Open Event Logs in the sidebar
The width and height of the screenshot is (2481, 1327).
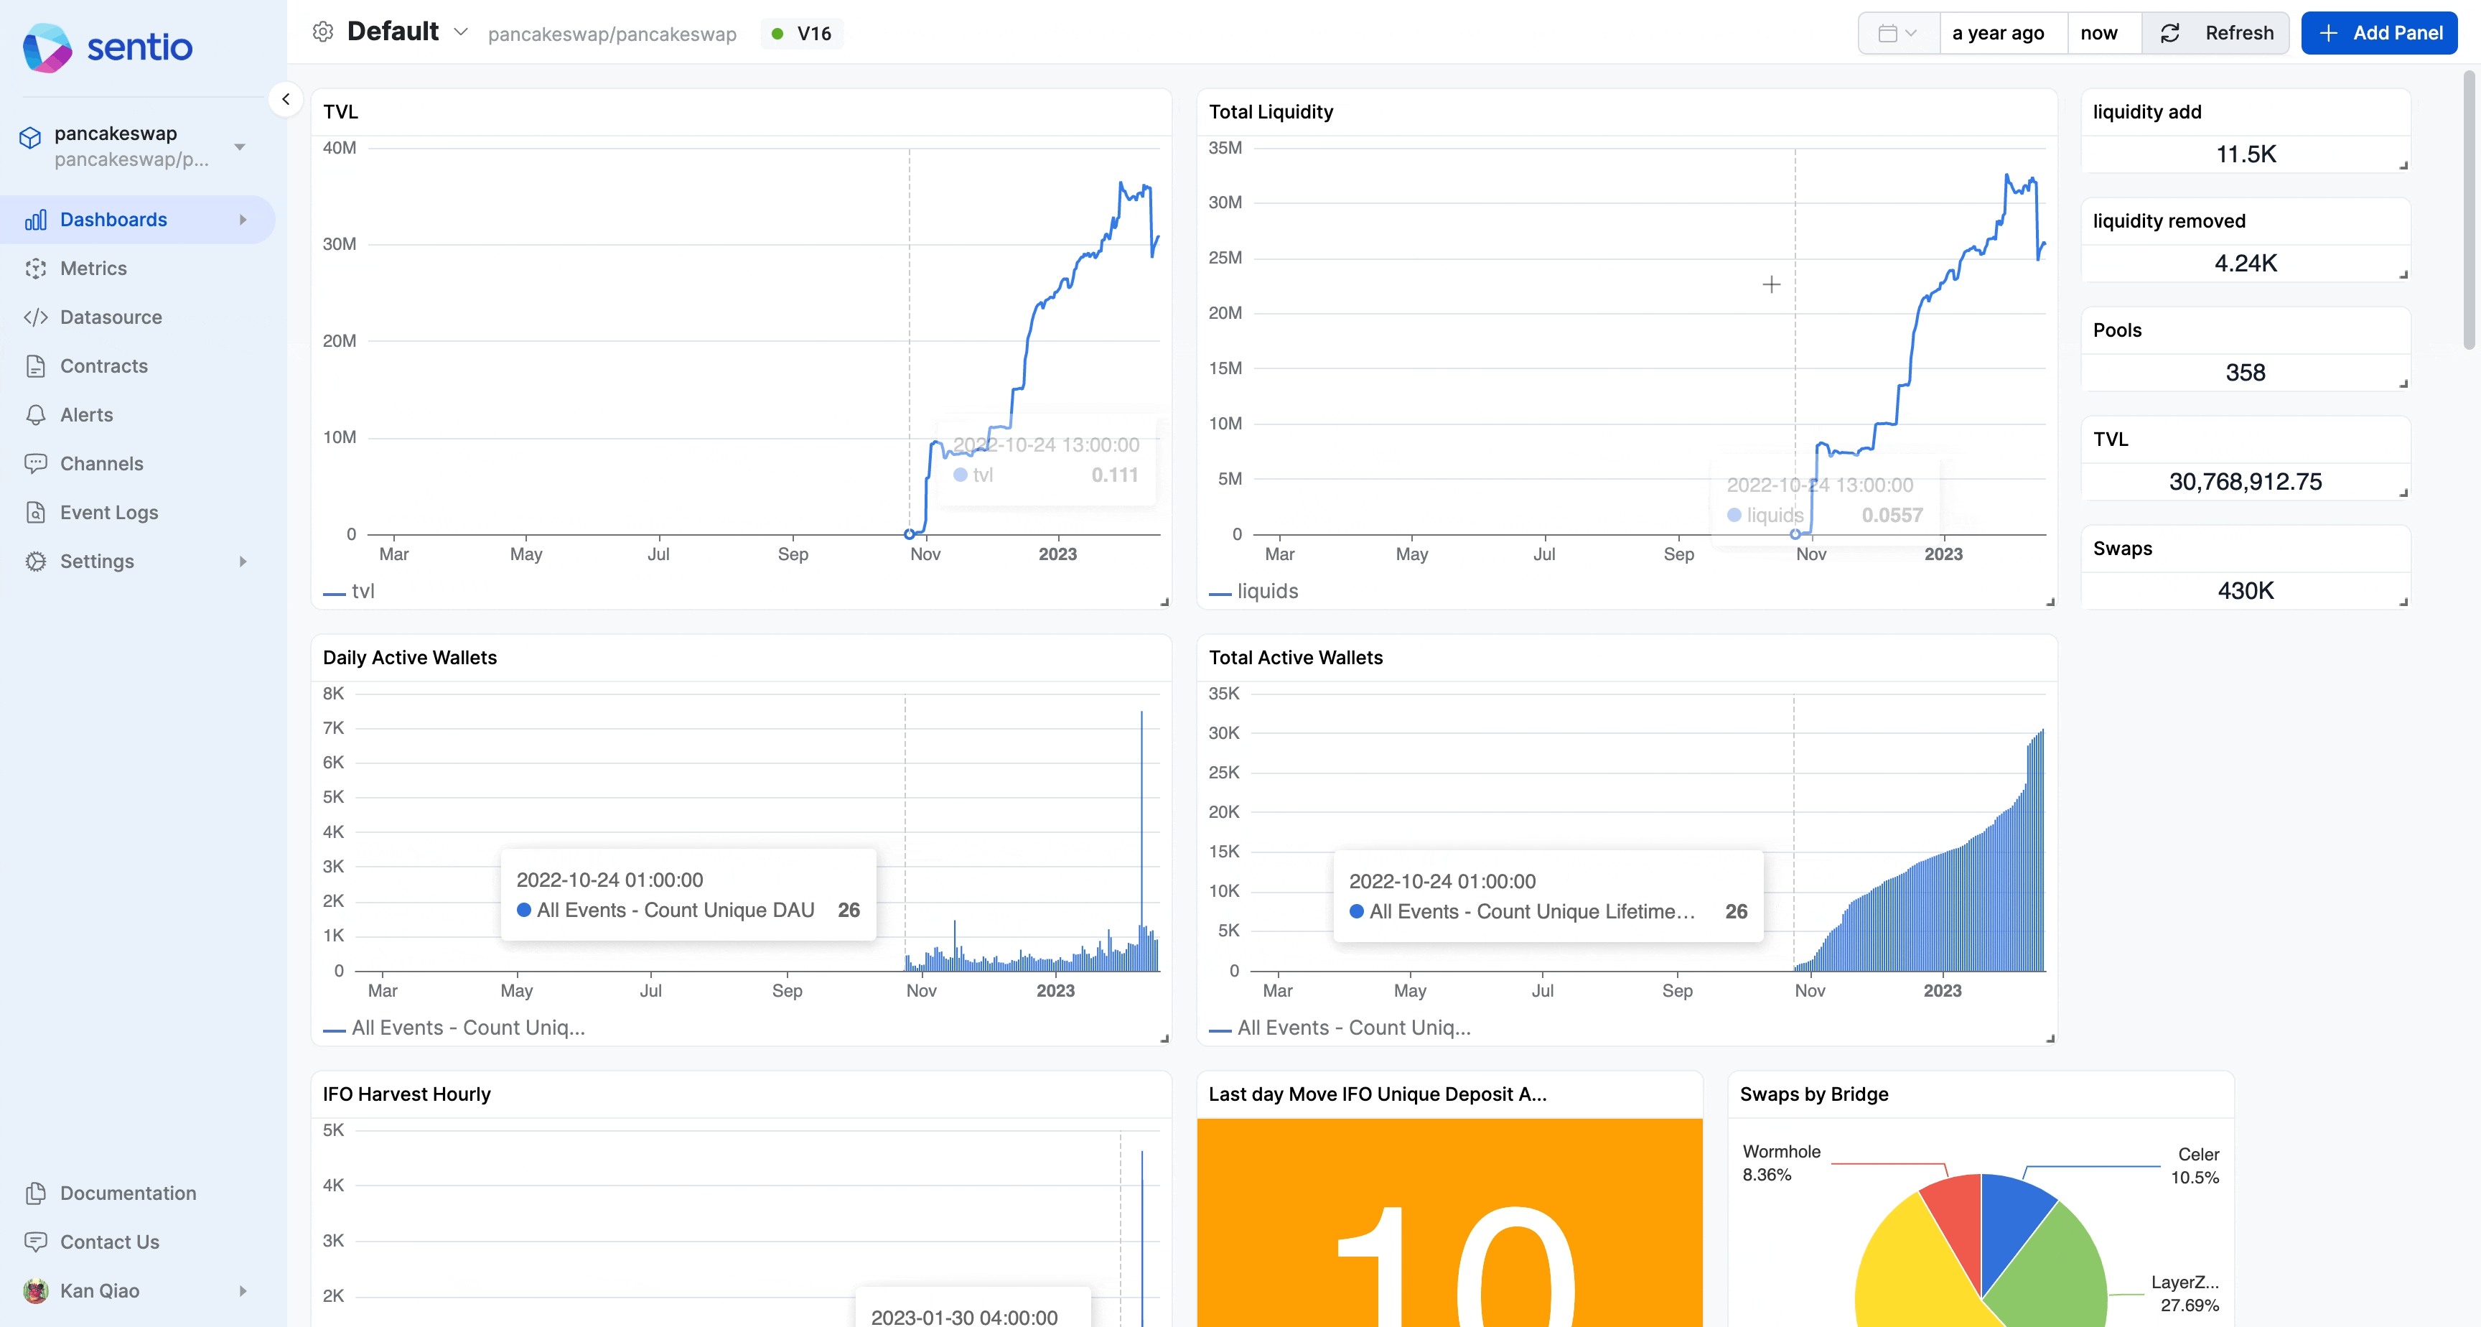pyautogui.click(x=109, y=513)
